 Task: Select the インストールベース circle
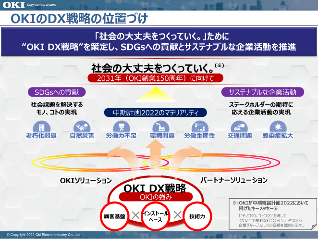[x=156, y=216]
